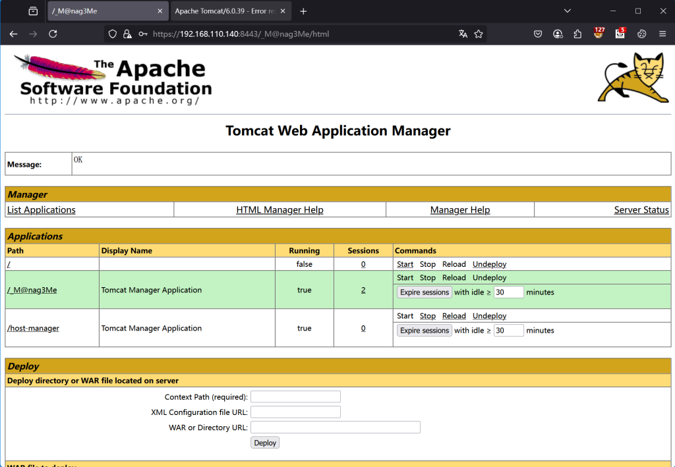Expand the list all tabs dropdown arrow
Viewport: 675px width, 467px height.
pyautogui.click(x=568, y=11)
